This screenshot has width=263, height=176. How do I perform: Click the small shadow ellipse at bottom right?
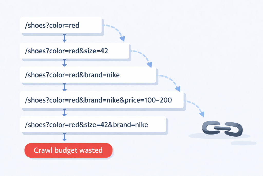pyautogui.click(x=243, y=143)
